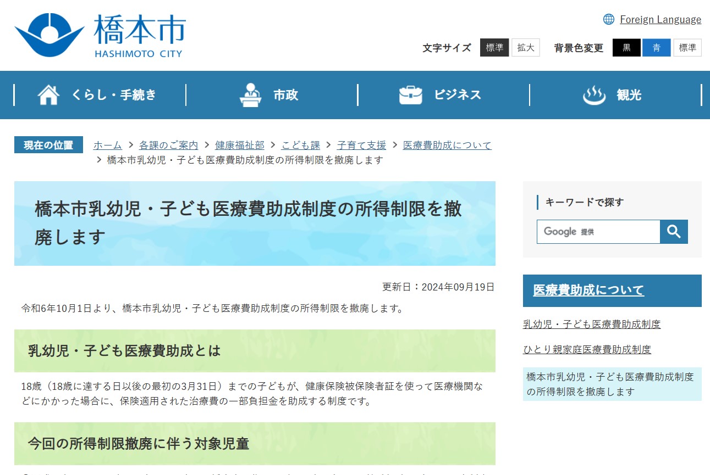
Task: Click the Hashimoto City logo
Action: 100,35
